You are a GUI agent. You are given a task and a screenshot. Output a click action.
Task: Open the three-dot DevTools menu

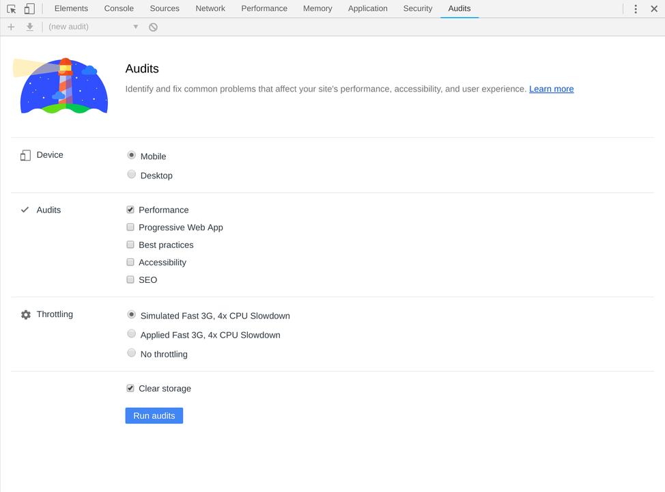pyautogui.click(x=636, y=9)
